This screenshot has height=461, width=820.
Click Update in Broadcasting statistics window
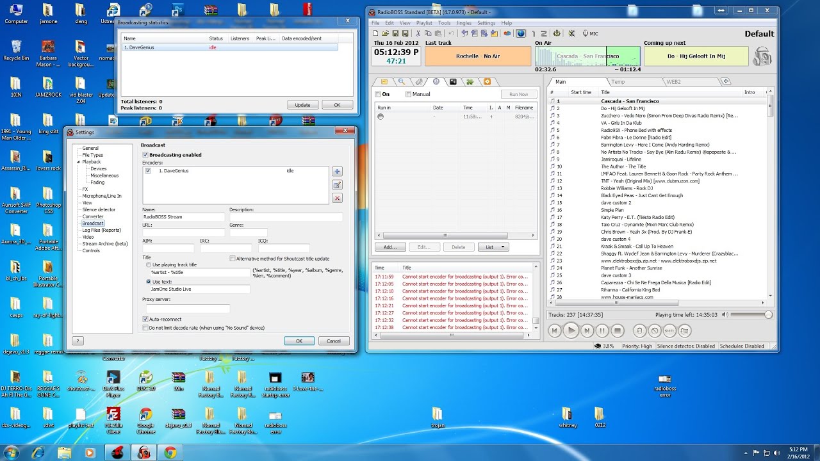click(302, 105)
